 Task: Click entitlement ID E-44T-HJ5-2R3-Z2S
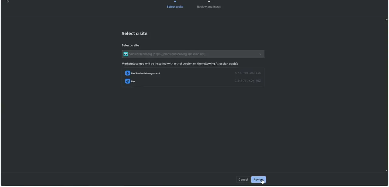pos(248,73)
